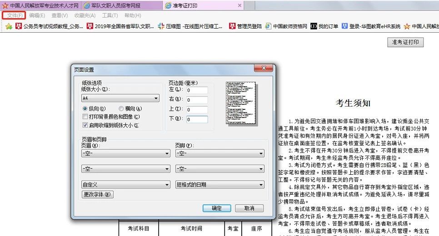Click the 确定 button in page setup
Viewport: 439px width, 236px height.
[x=217, y=208]
